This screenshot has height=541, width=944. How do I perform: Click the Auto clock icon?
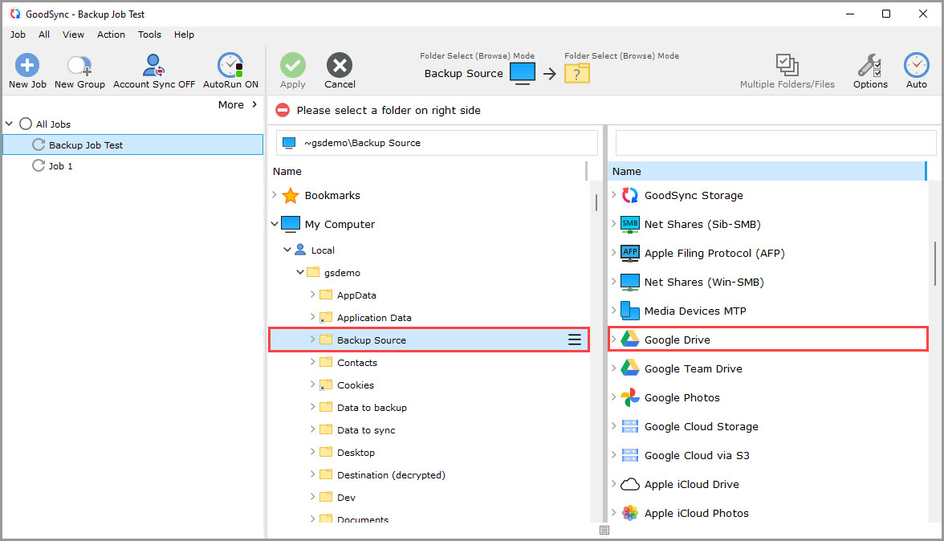point(917,65)
